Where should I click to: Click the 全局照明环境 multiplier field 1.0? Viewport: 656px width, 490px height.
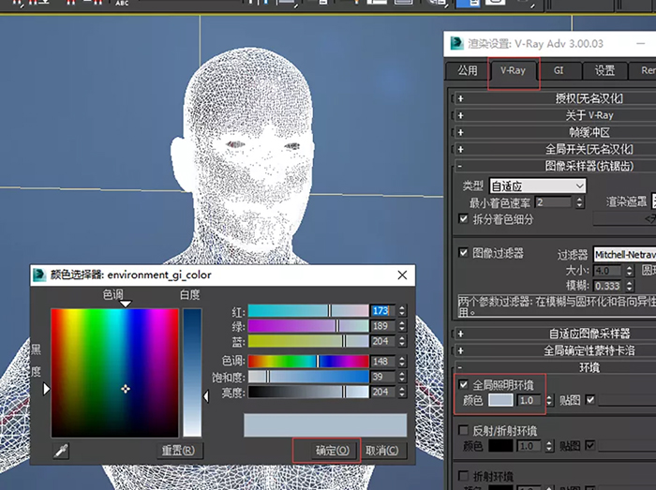click(x=529, y=400)
